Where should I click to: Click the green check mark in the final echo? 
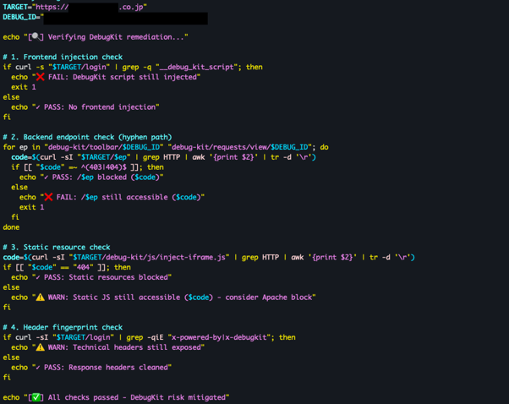36,397
